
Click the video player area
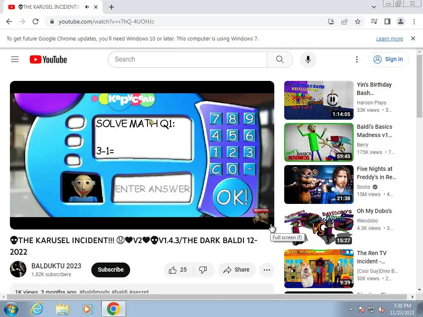pyautogui.click(x=142, y=155)
